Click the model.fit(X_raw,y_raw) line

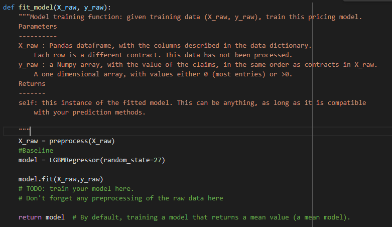pos(61,179)
